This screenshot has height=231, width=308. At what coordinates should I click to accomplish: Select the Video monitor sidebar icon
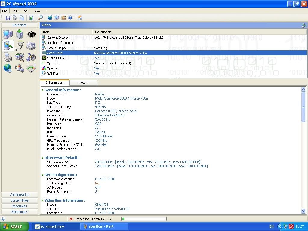click(8, 46)
